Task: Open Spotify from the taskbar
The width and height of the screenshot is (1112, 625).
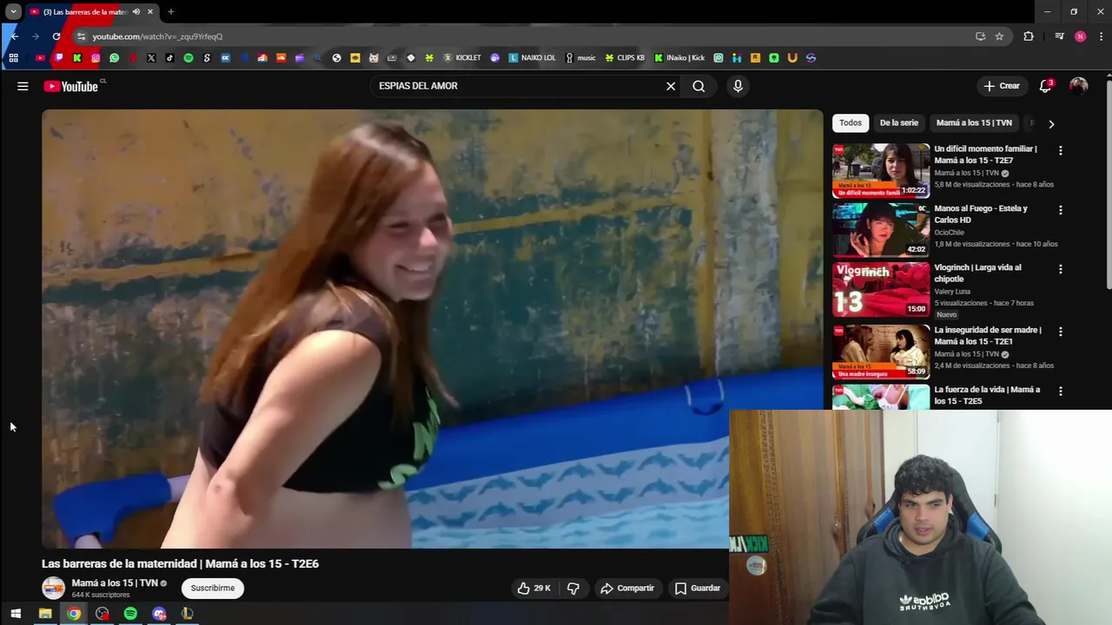Action: (x=130, y=614)
